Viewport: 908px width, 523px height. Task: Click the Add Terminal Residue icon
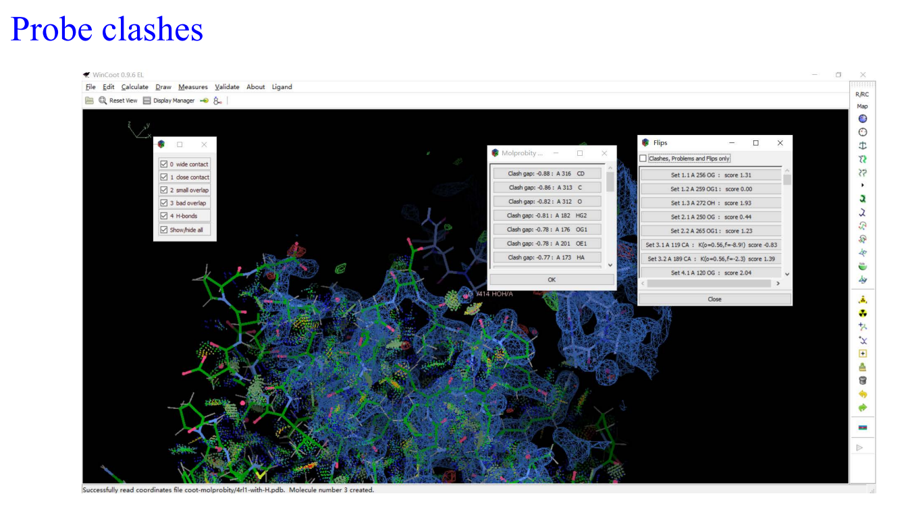click(x=862, y=327)
